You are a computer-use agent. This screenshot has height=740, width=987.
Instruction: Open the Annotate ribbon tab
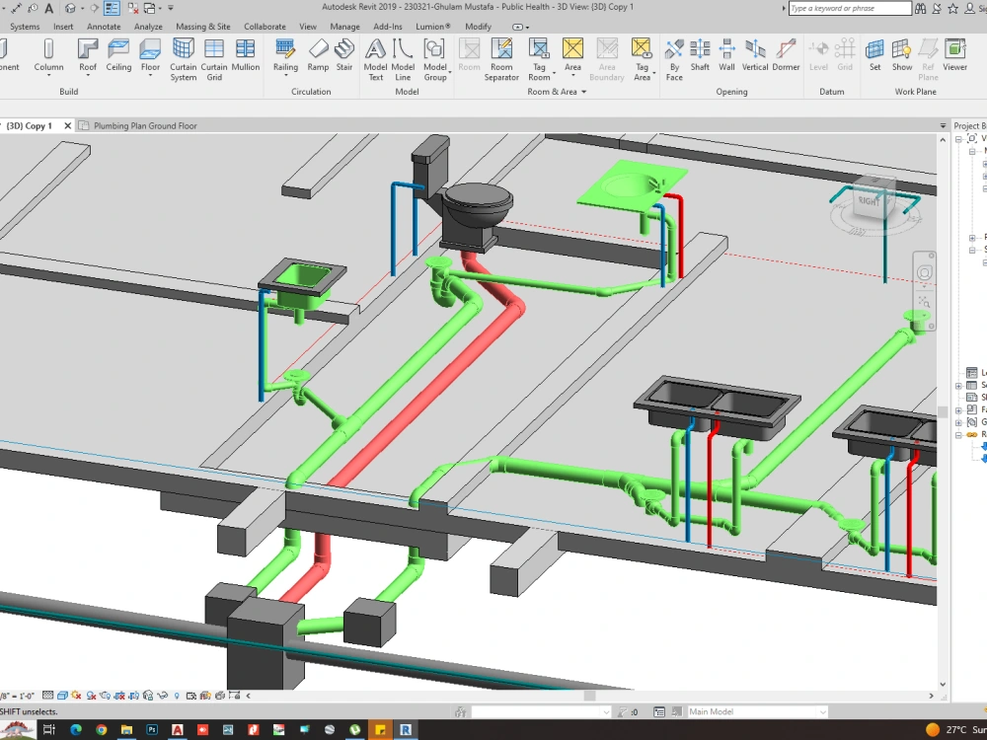click(104, 27)
